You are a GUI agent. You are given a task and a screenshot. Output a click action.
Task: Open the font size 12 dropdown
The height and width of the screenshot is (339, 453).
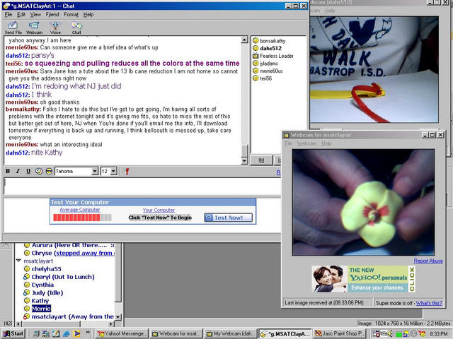(113, 171)
